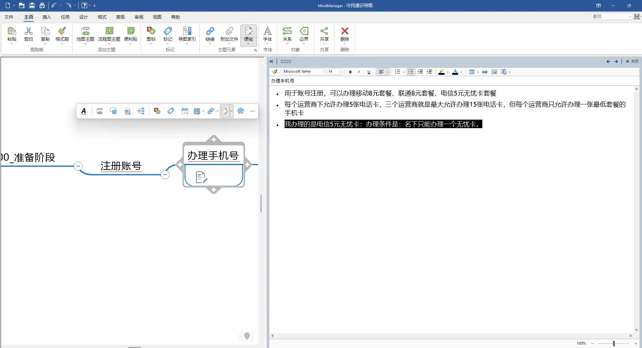Switch to the 插入 ribbon tab
This screenshot has height=348, width=642.
[x=47, y=17]
